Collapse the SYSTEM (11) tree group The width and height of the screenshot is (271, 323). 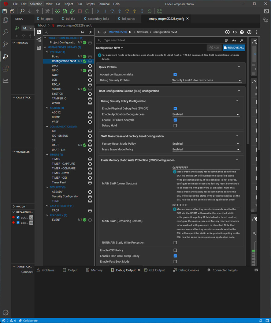point(47,52)
